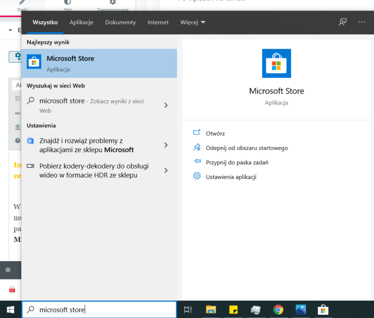The width and height of the screenshot is (374, 318).
Task: Expand arrow for Znajdź i rozwiąż problemy result
Action: 166,145
